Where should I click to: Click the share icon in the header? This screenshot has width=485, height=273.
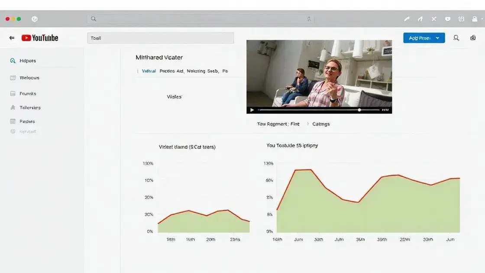pos(473,38)
